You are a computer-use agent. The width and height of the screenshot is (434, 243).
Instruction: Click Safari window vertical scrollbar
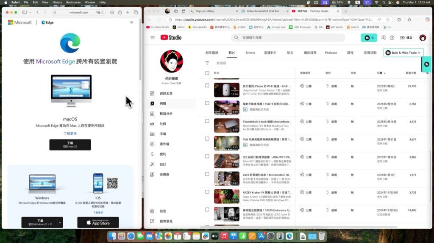pyautogui.click(x=140, y=50)
